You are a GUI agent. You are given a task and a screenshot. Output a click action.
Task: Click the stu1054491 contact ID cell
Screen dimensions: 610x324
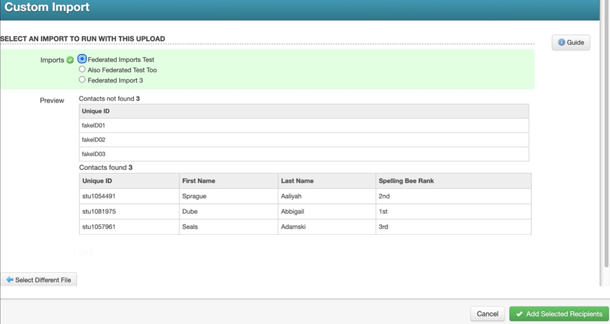(x=98, y=197)
